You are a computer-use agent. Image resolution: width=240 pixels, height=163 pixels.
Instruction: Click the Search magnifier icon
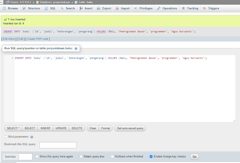tap(62, 8)
